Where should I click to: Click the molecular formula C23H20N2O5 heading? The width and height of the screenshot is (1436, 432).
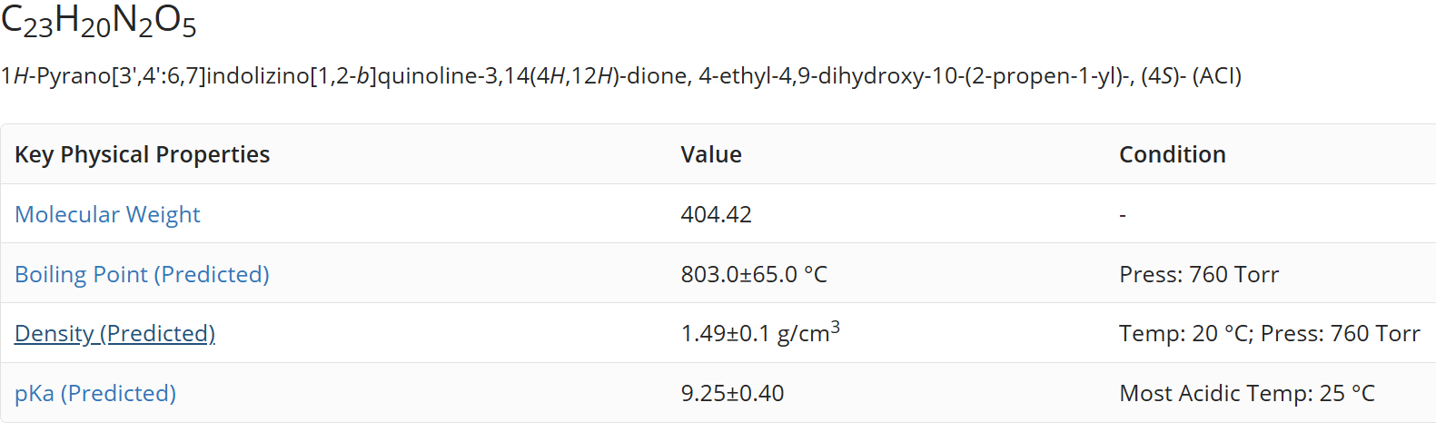tap(98, 22)
